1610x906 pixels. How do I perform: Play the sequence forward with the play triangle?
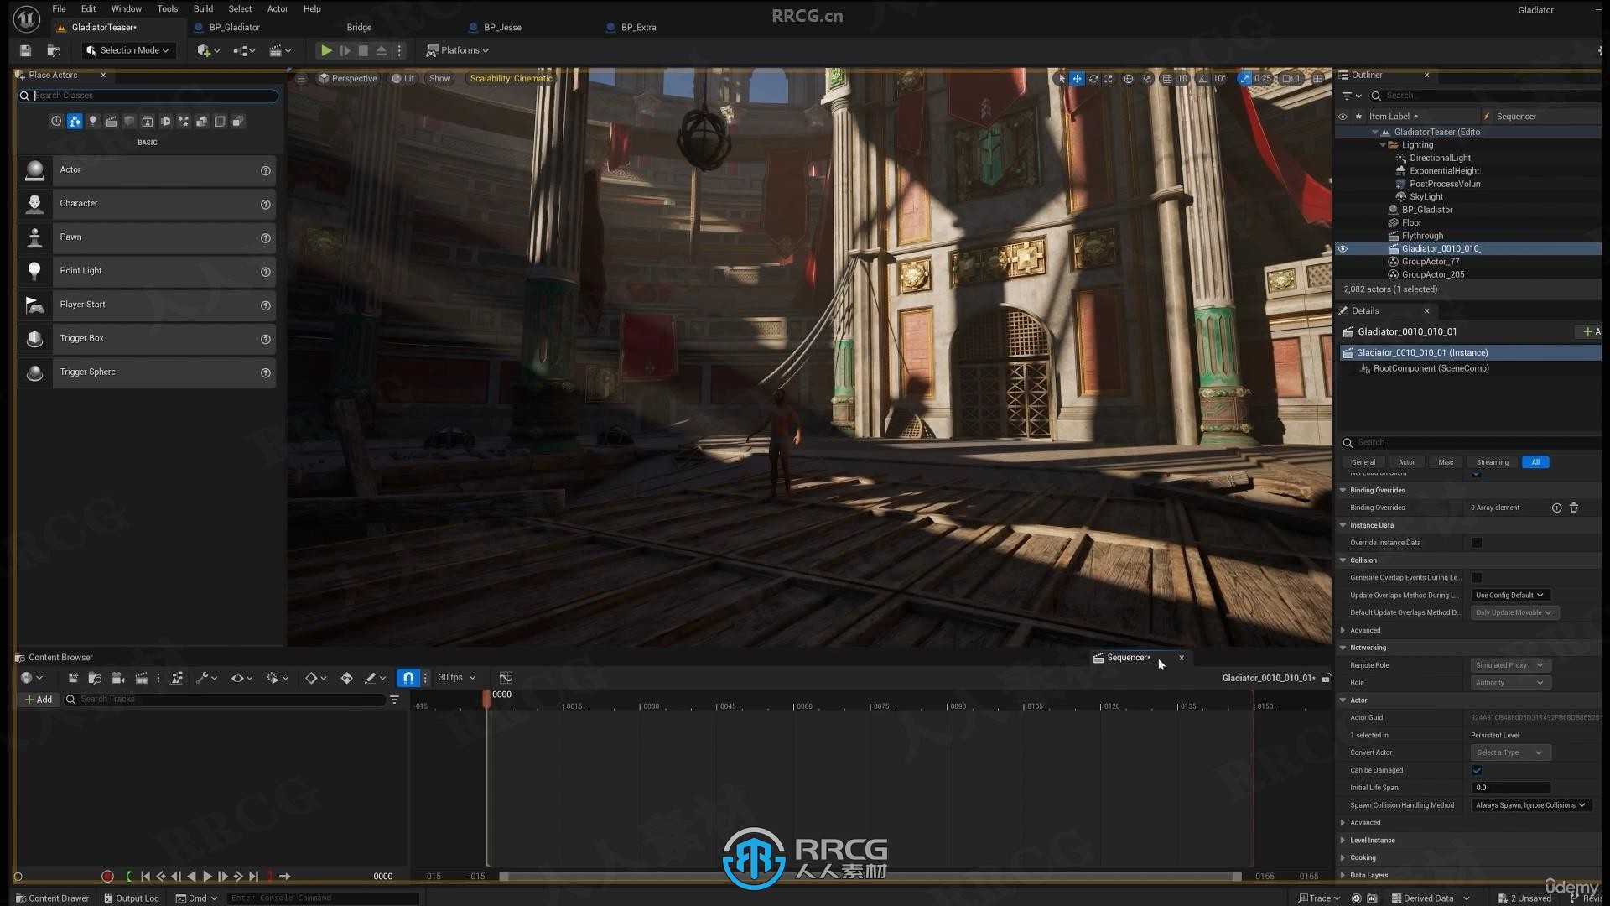coord(207,877)
